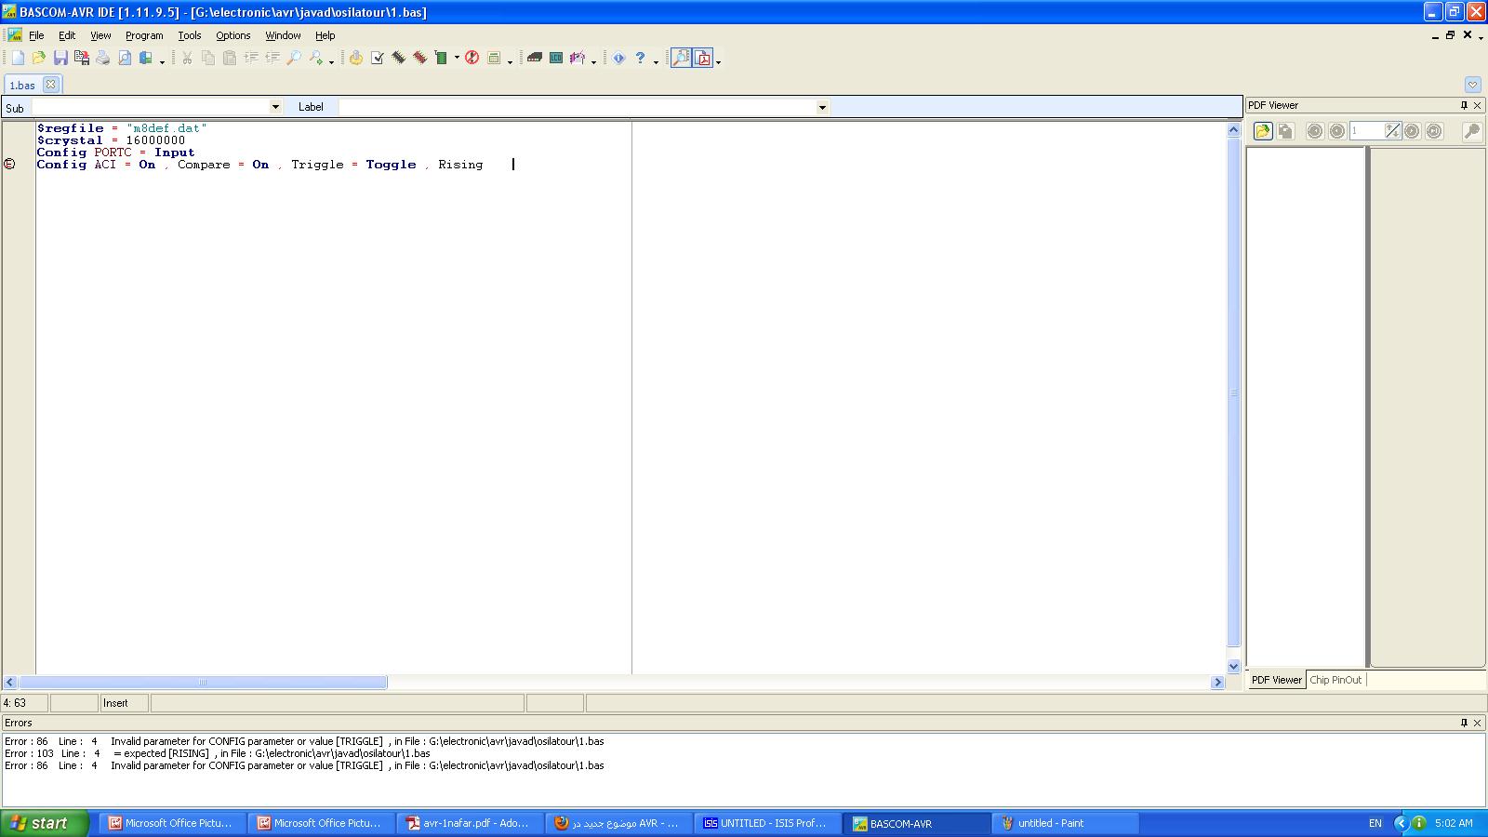The image size is (1488, 837).
Task: Click the blue Help index icon
Action: [x=618, y=58]
